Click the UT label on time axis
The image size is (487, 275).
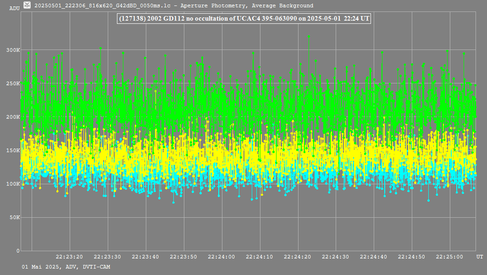coord(479,257)
